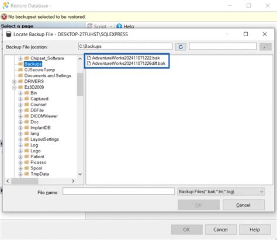Click Cancel in Restore Database window
The width and height of the screenshot is (277, 240).
coord(220,229)
